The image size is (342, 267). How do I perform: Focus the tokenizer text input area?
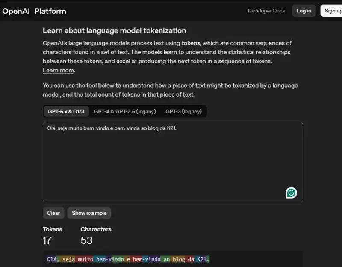173,162
